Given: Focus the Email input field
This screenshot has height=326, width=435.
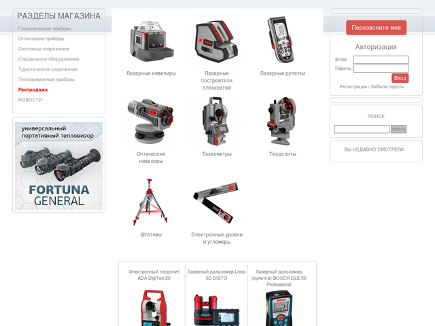Looking at the screenshot, I should (x=381, y=60).
